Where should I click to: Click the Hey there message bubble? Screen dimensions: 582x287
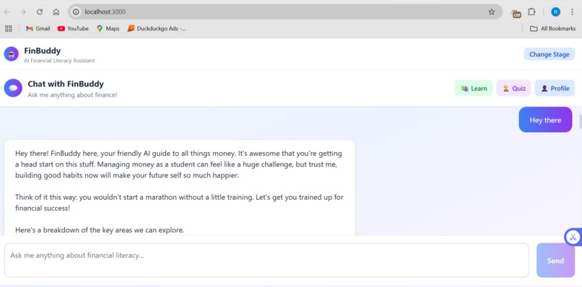click(x=546, y=120)
